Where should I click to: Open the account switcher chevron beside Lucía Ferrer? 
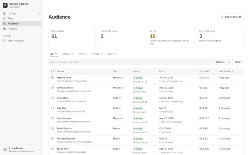(x=39, y=150)
